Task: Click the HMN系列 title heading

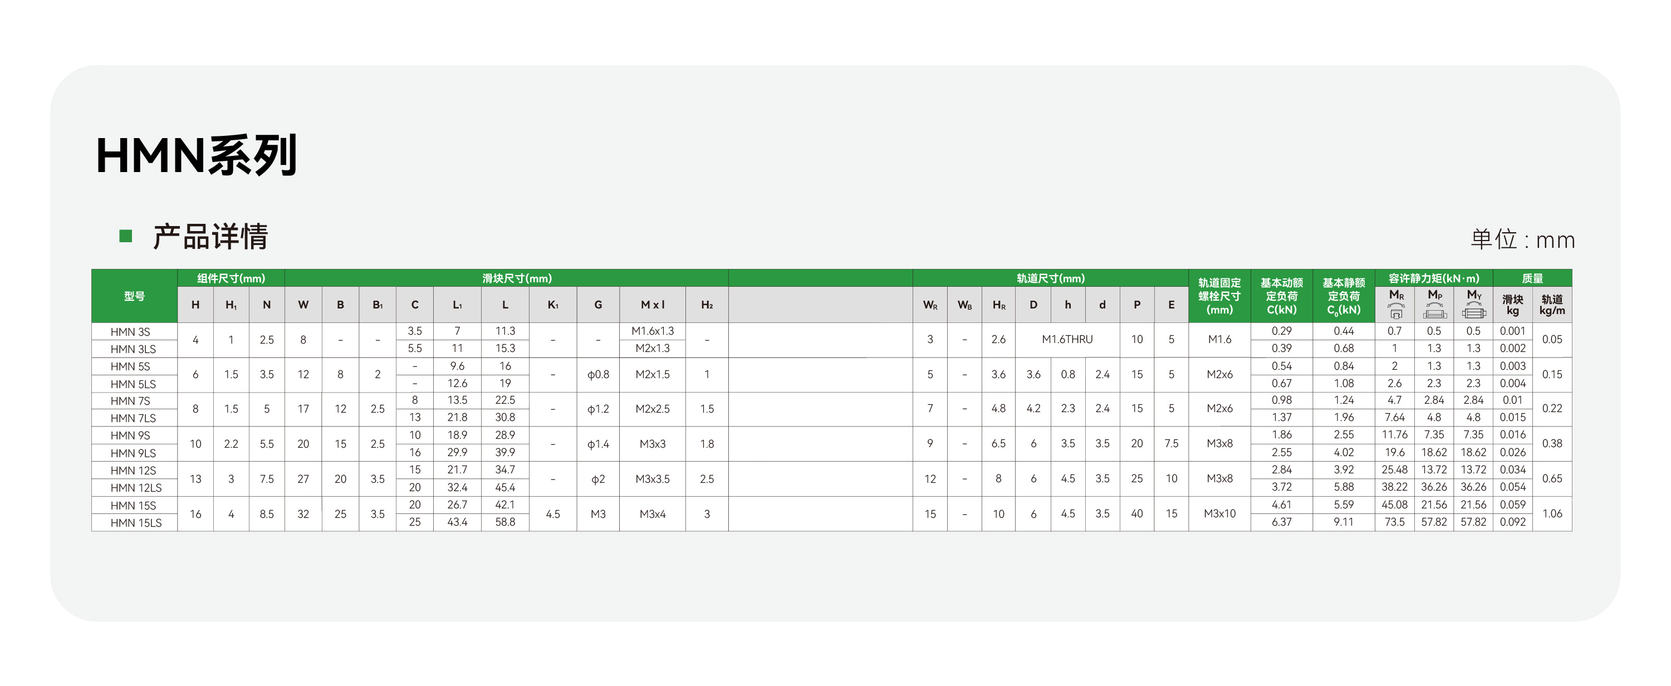Action: click(x=197, y=155)
